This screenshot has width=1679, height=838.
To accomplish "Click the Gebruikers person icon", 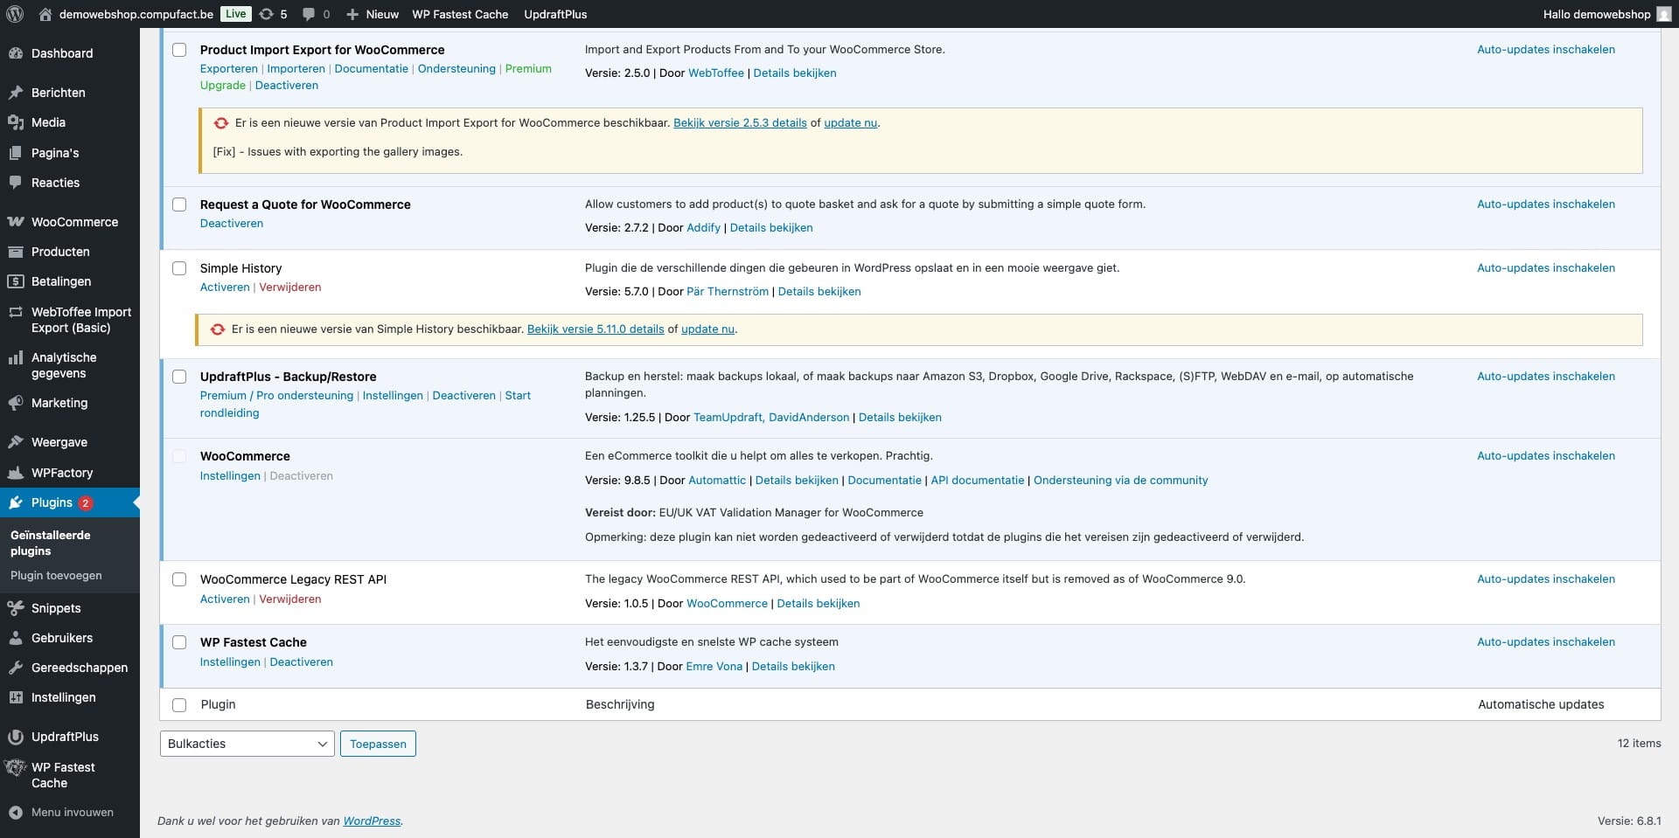I will click(16, 638).
